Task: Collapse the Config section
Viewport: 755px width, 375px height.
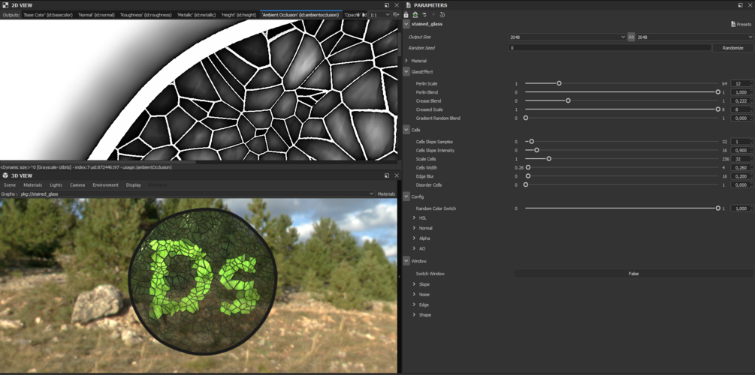Action: 407,196
